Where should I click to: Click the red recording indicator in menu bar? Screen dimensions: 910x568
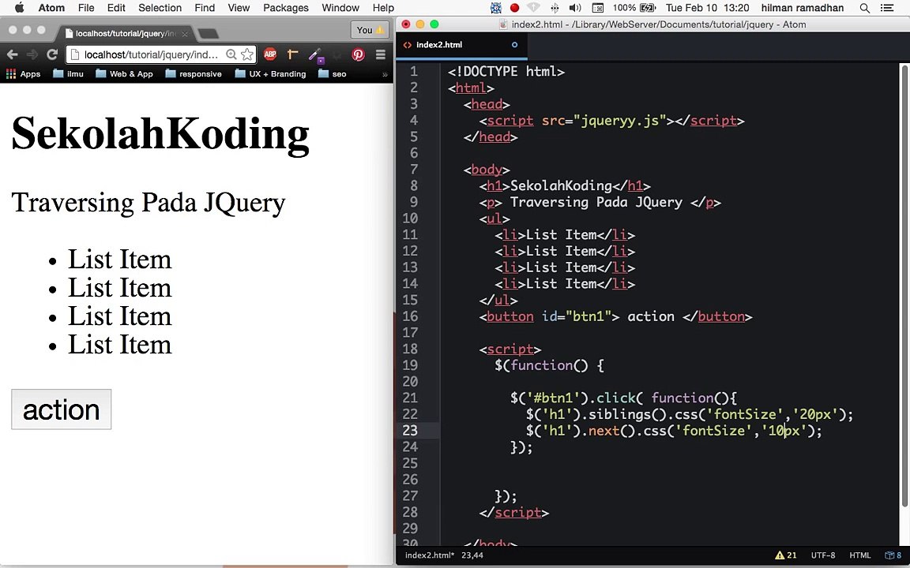click(514, 8)
